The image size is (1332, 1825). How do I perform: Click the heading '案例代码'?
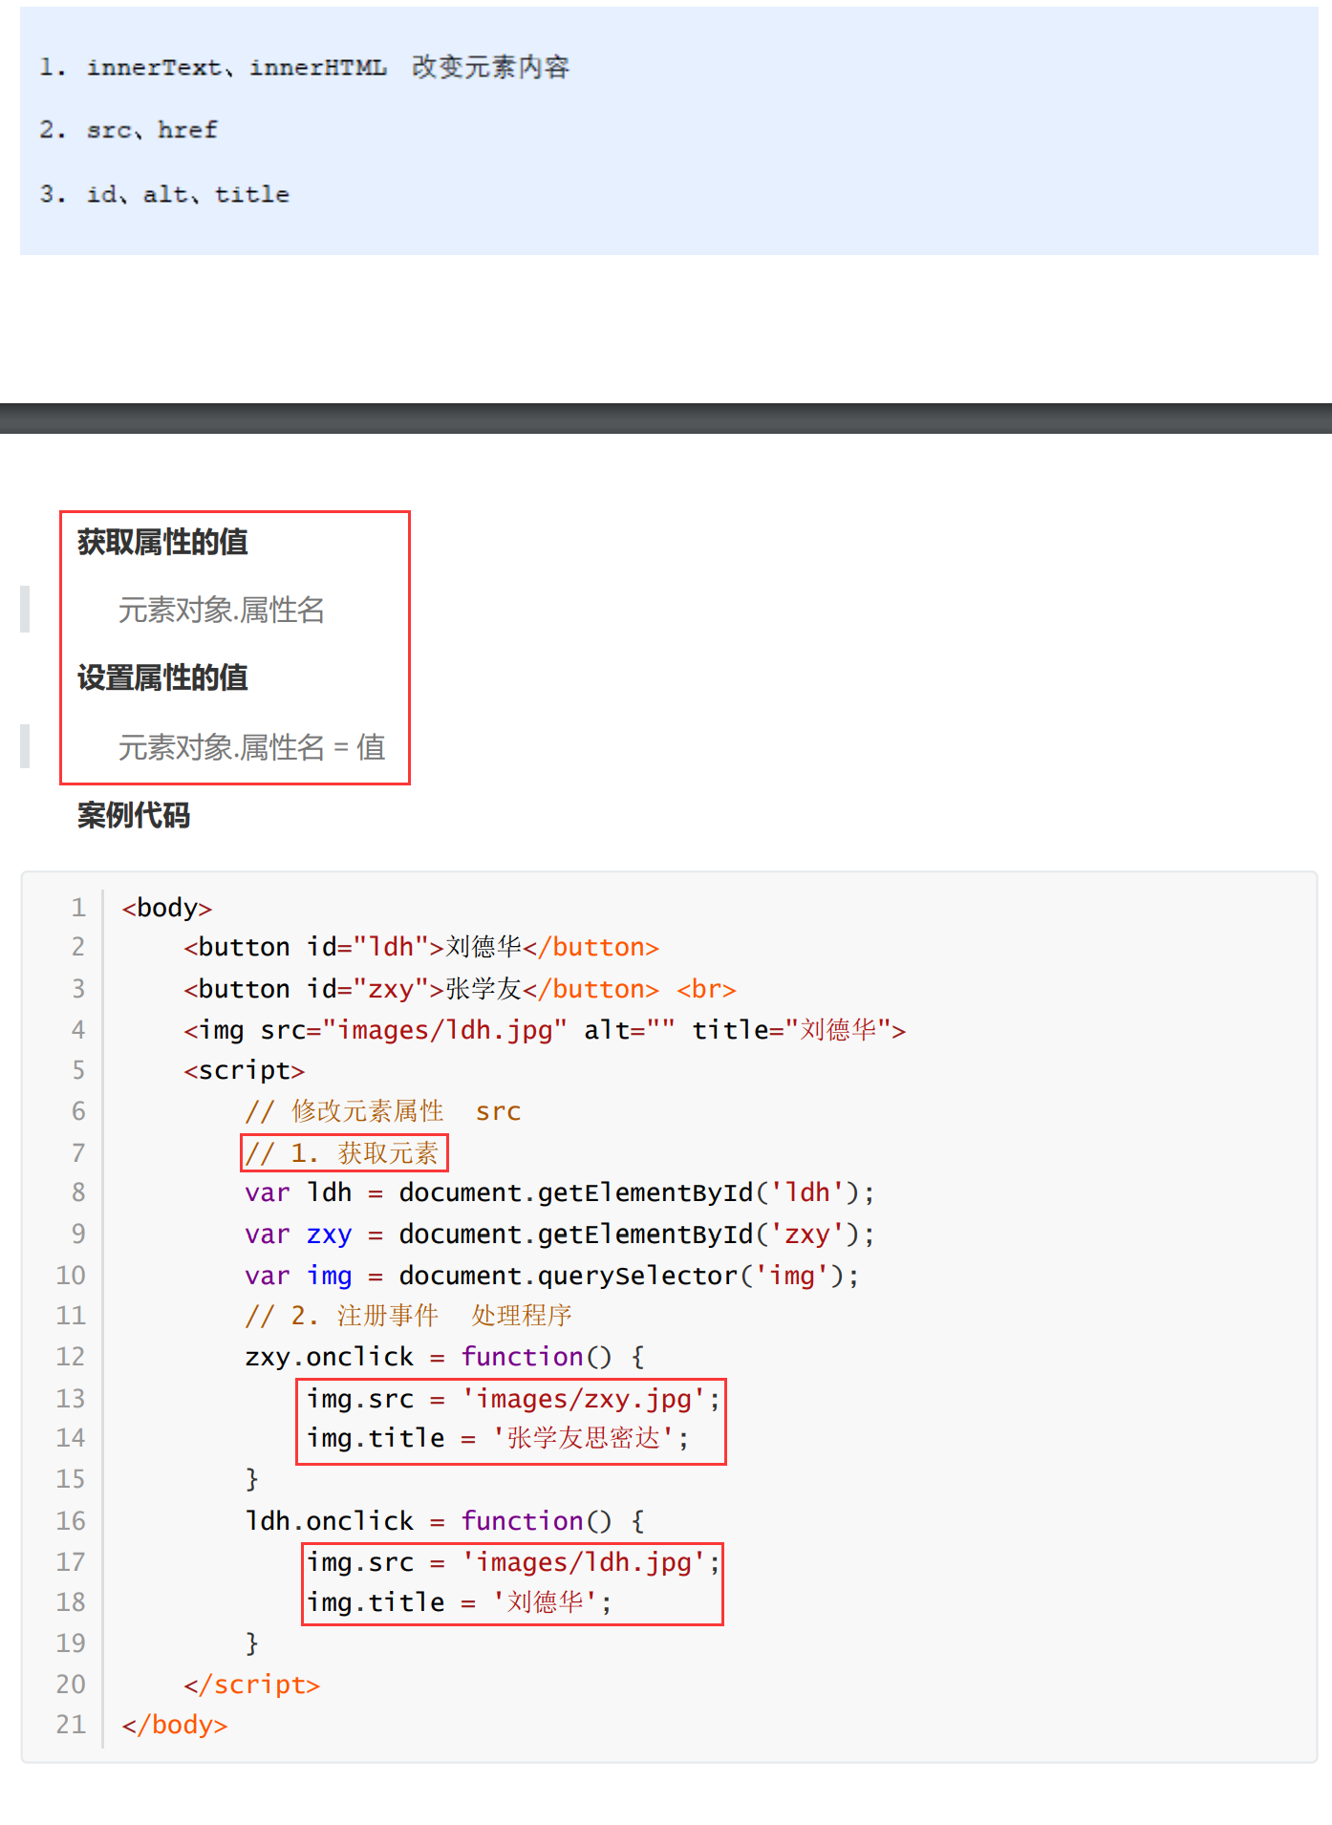pyautogui.click(x=134, y=815)
